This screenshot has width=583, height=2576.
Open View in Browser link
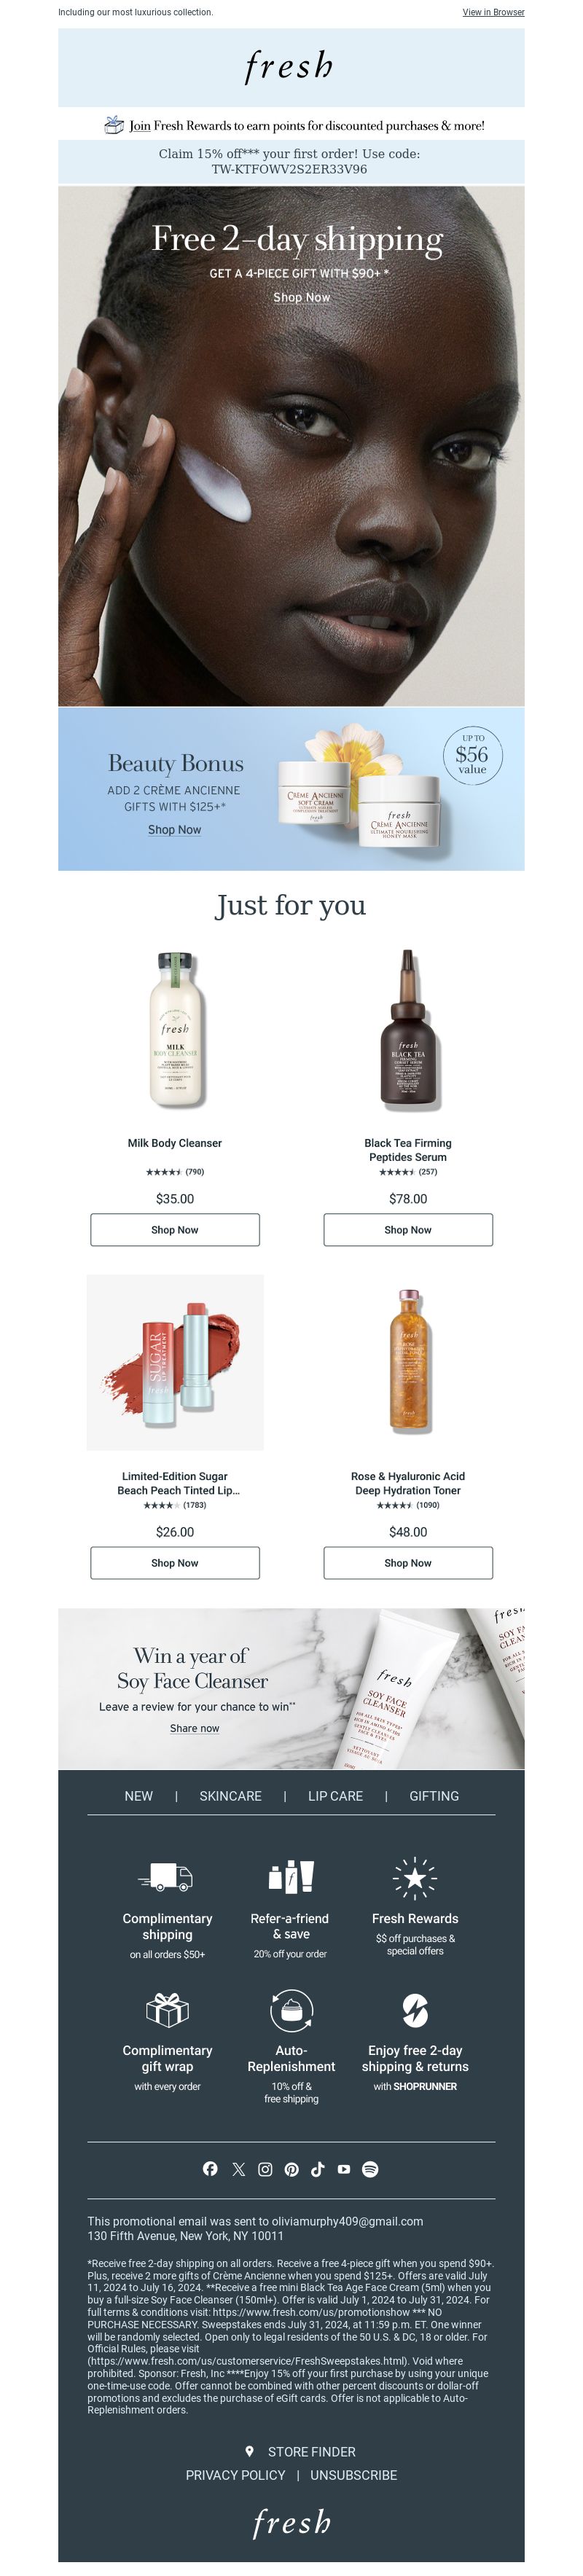[493, 13]
